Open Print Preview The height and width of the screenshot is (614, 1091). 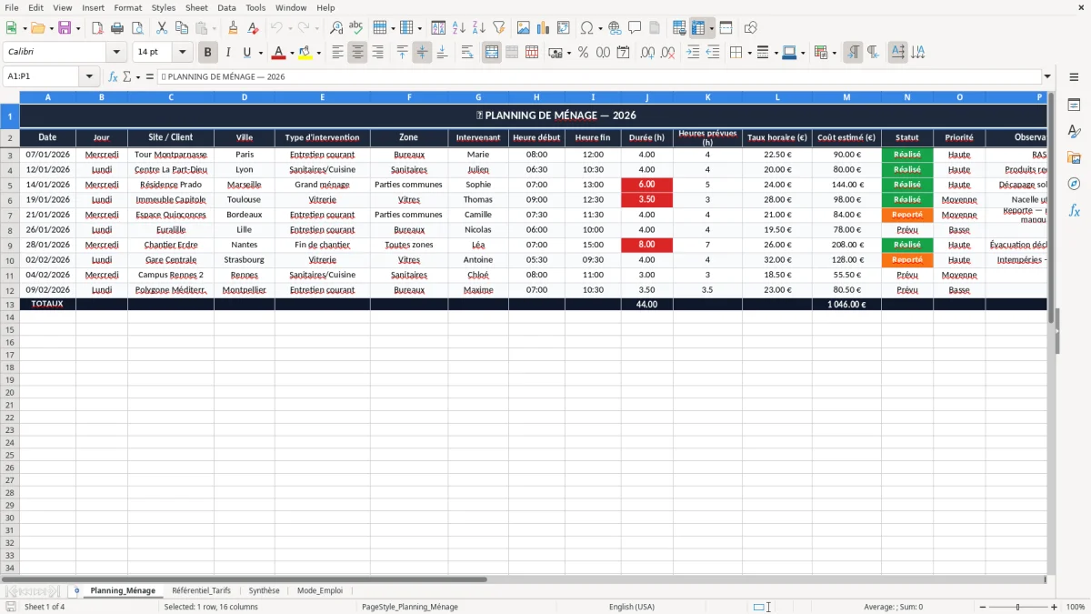coord(137,28)
